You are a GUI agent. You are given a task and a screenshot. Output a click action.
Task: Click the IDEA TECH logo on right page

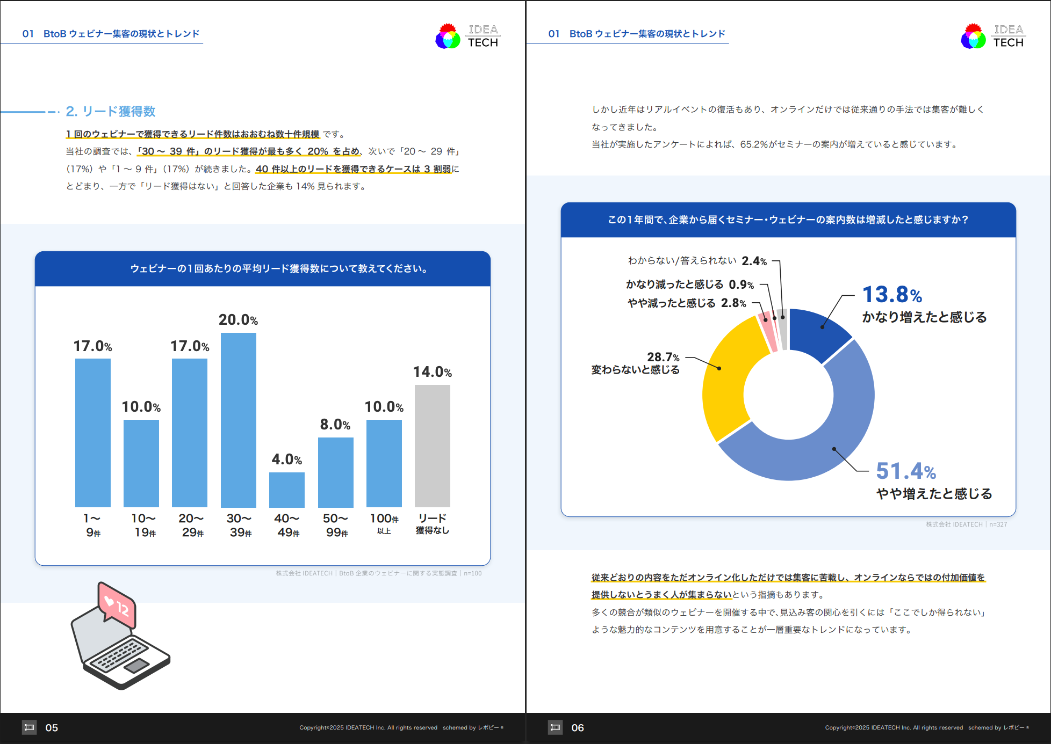point(992,37)
